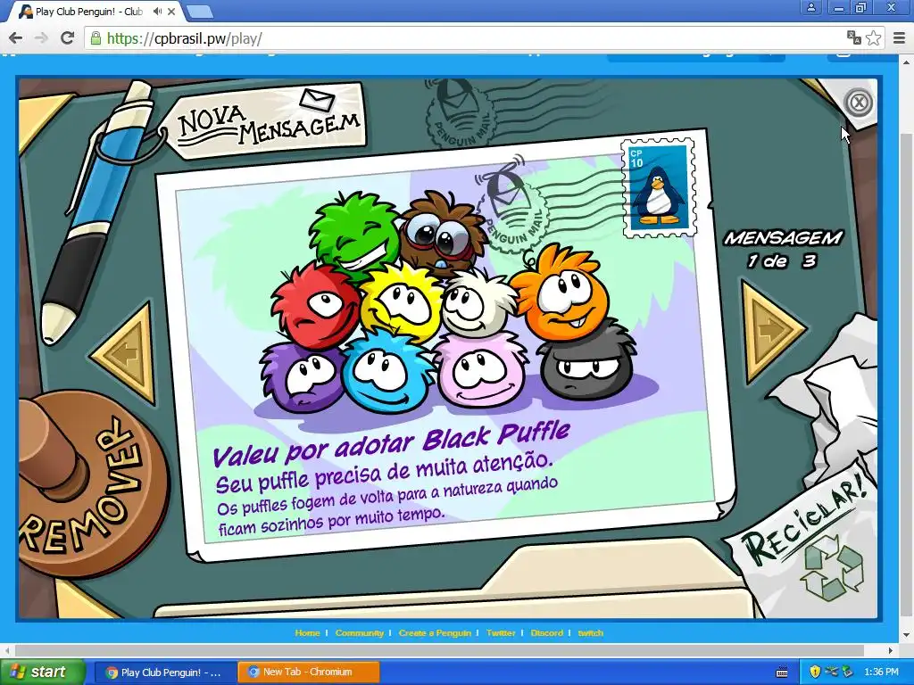The width and height of the screenshot is (914, 685).
Task: Click the horizontal scrollbar right arrow
Action: [x=891, y=650]
